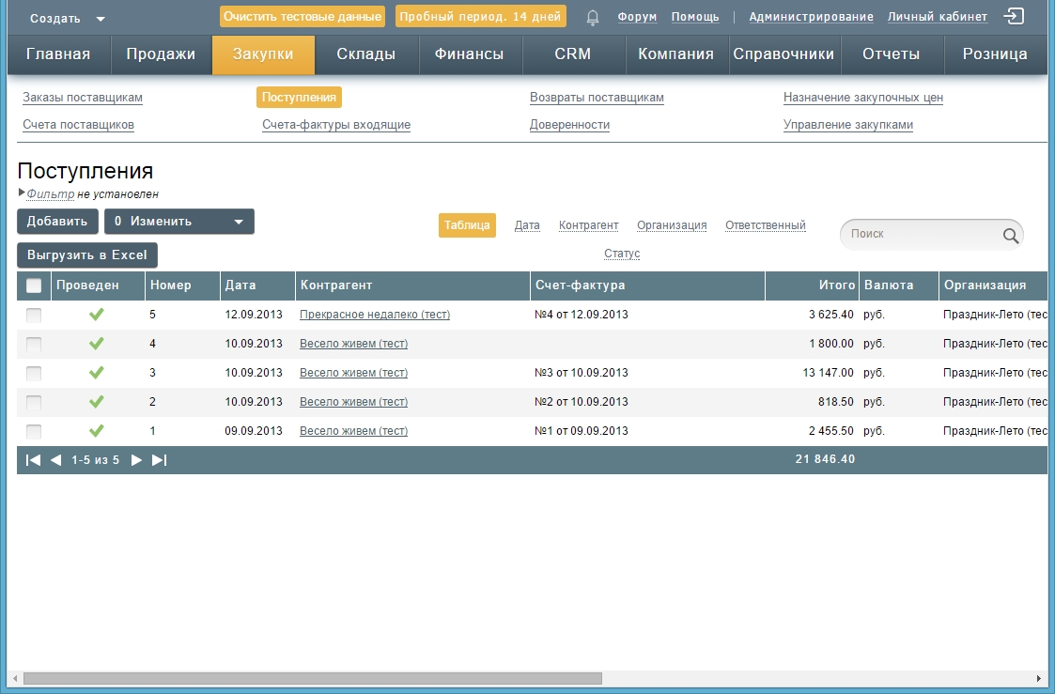Open the Склады main menu tab
The height and width of the screenshot is (694, 1055).
pyautogui.click(x=365, y=54)
